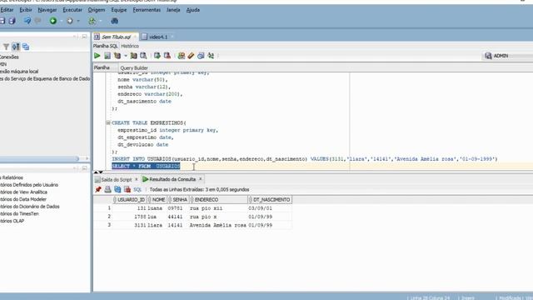Click the Redo icon in main toolbar
Viewport: 533px width, 300px height.
(37, 21)
